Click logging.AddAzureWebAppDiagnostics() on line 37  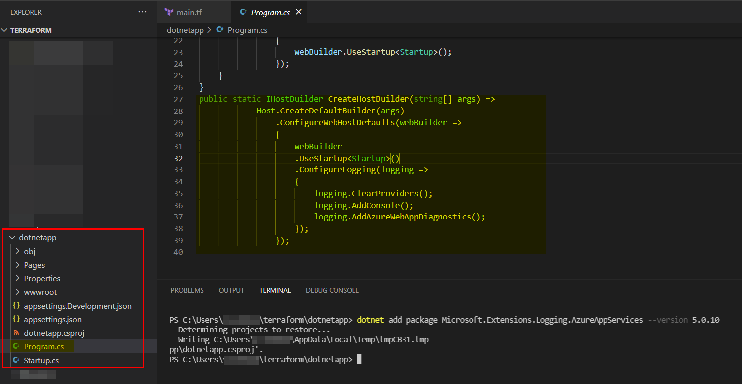point(400,217)
